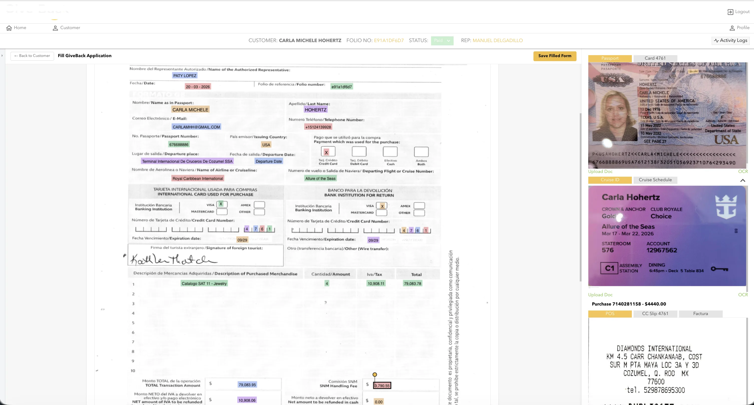Click the Customer person icon
Screen dimensions: 754x405
pyautogui.click(x=55, y=28)
